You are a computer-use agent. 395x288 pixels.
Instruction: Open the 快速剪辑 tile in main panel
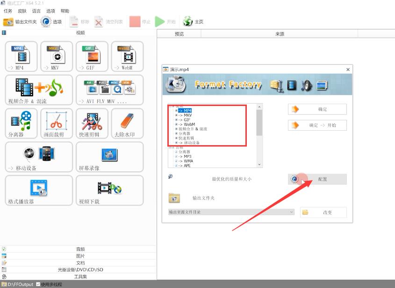pos(92,124)
